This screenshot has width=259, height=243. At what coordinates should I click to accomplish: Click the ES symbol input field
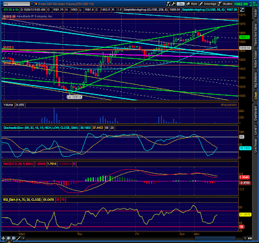[16, 4]
